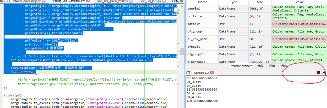
Task: Click the pb.update() code line
Action: tap(44, 48)
